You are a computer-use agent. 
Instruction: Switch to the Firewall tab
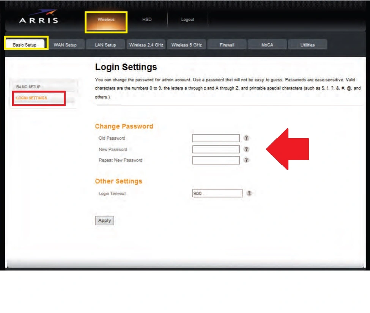pyautogui.click(x=227, y=45)
